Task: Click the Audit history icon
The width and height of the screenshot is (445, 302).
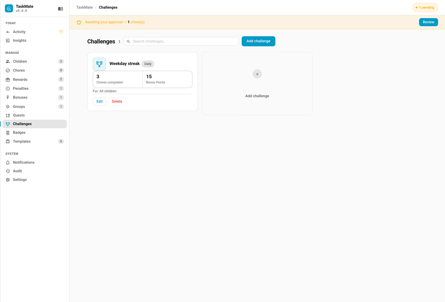Action: (8, 171)
